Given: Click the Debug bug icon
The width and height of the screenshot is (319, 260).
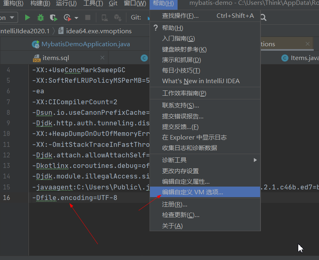Looking at the screenshot, I should pos(40,18).
